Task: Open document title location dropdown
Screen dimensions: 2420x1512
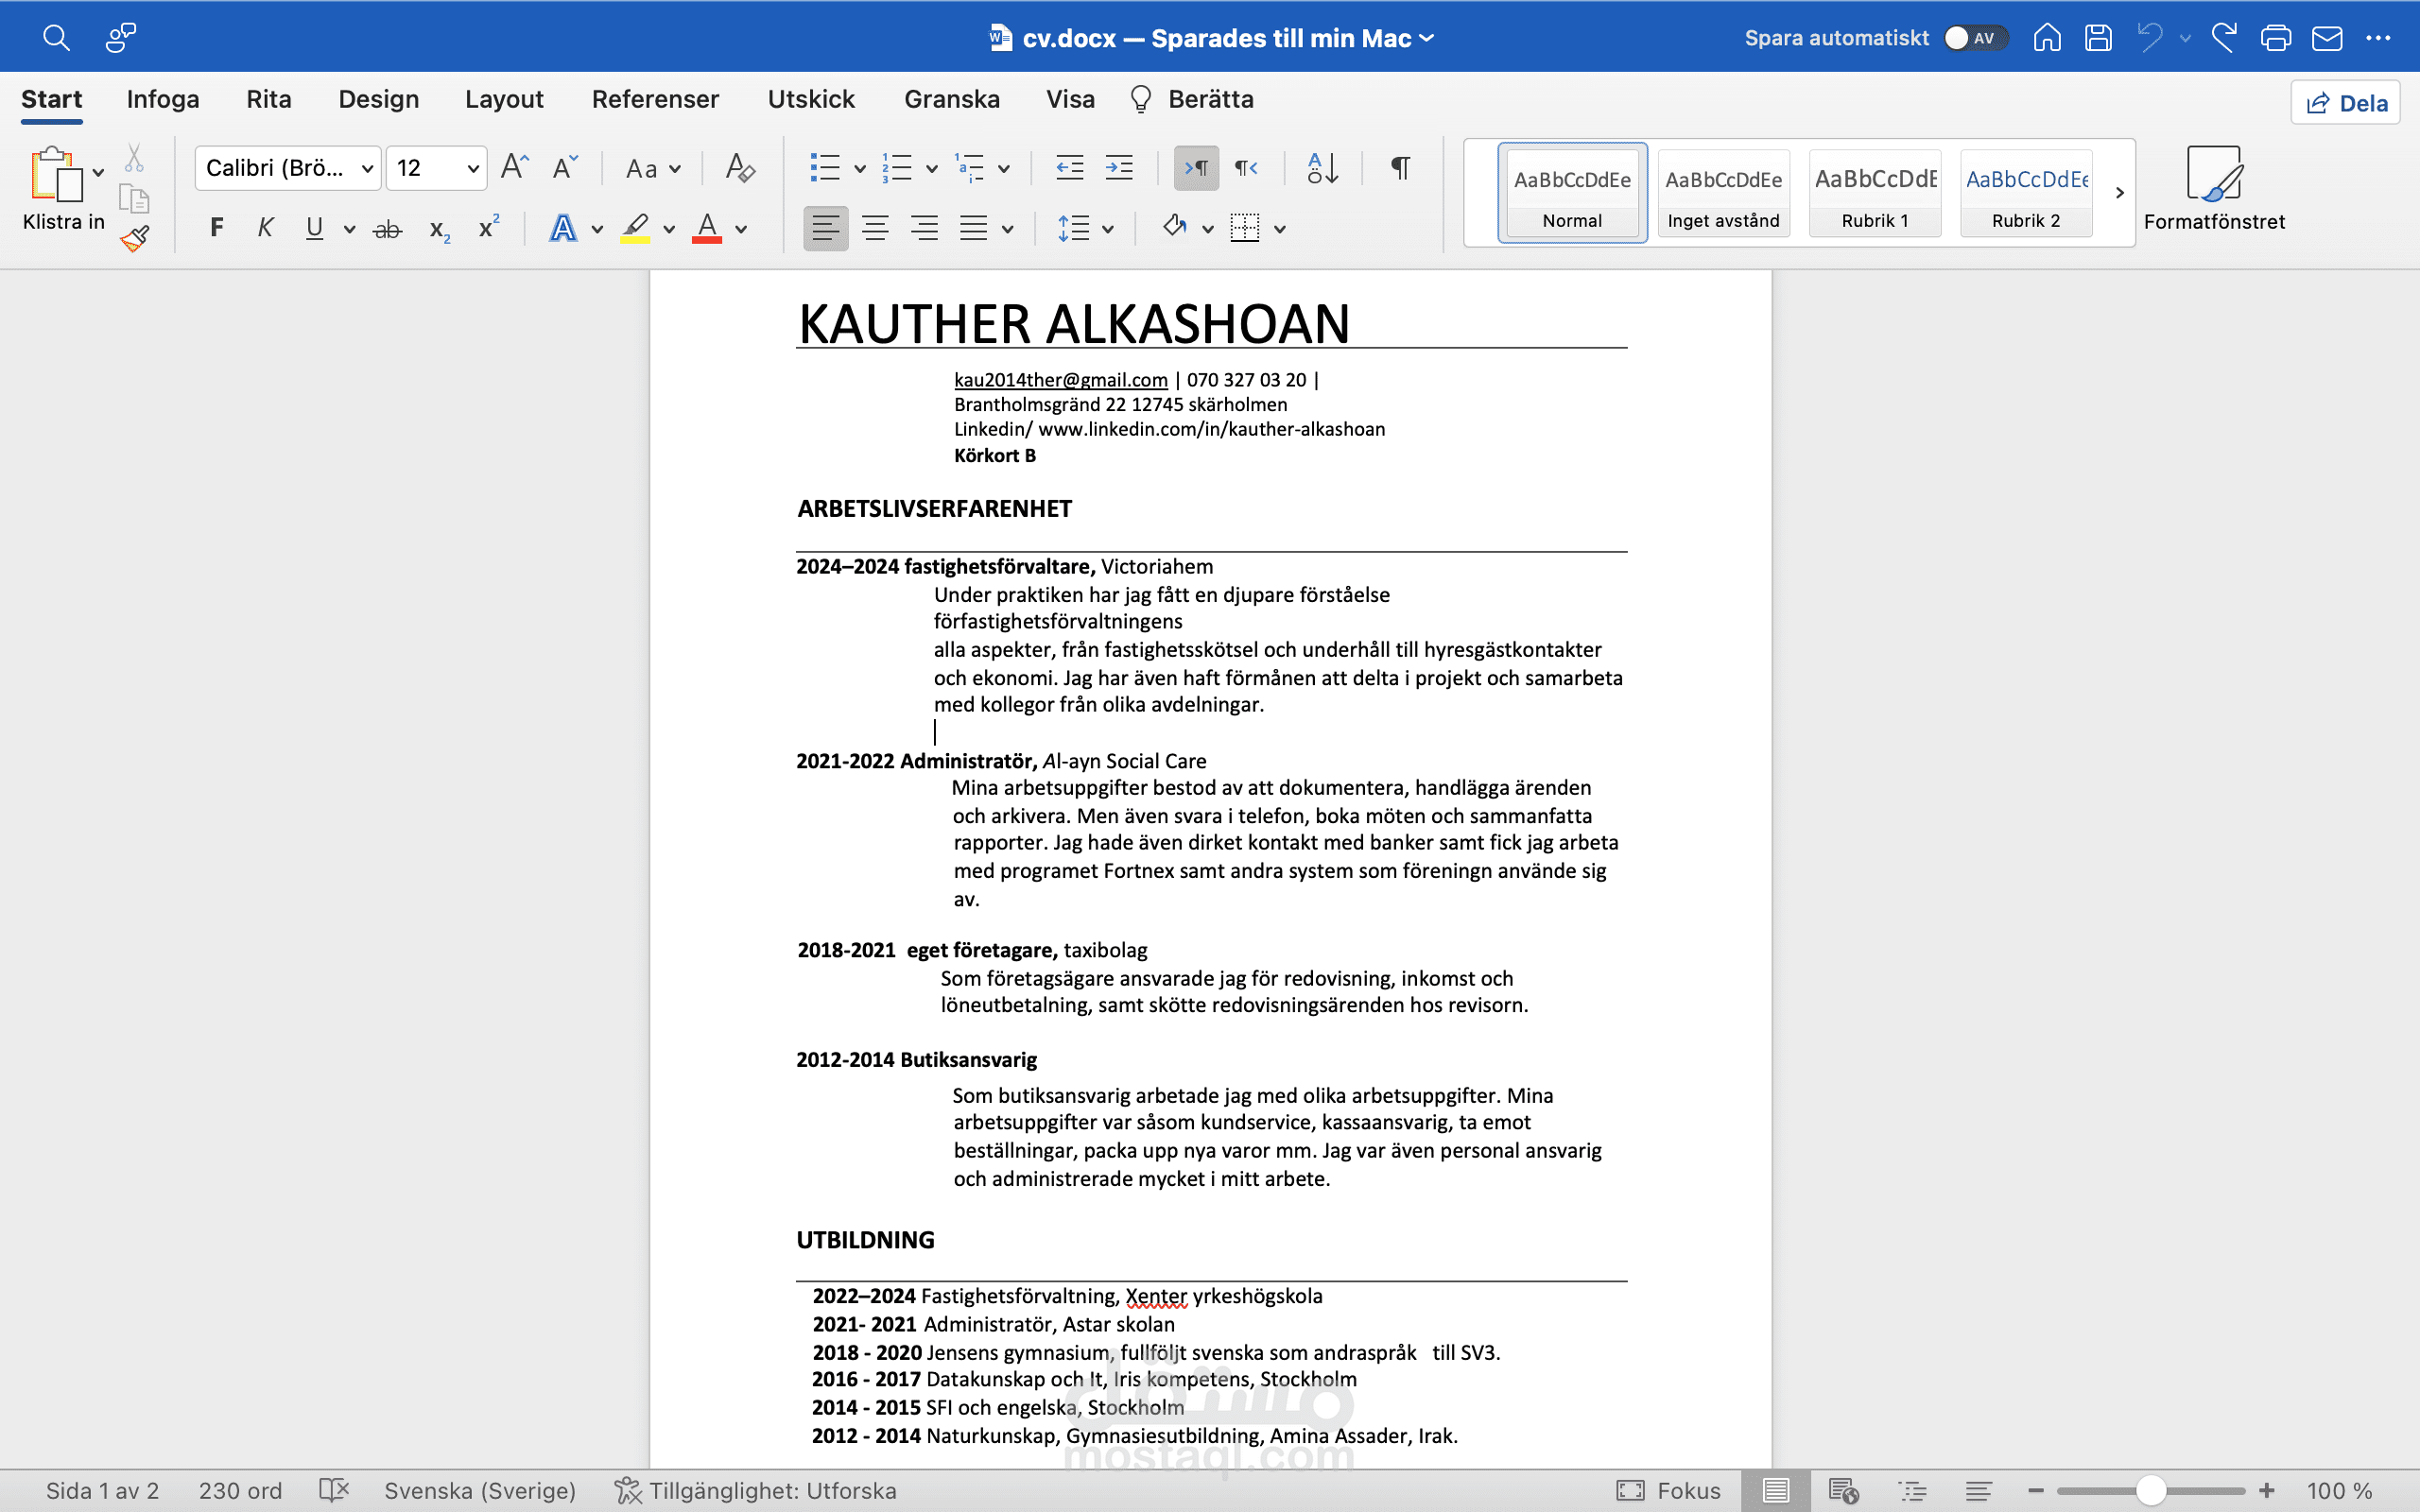Action: click(1427, 38)
